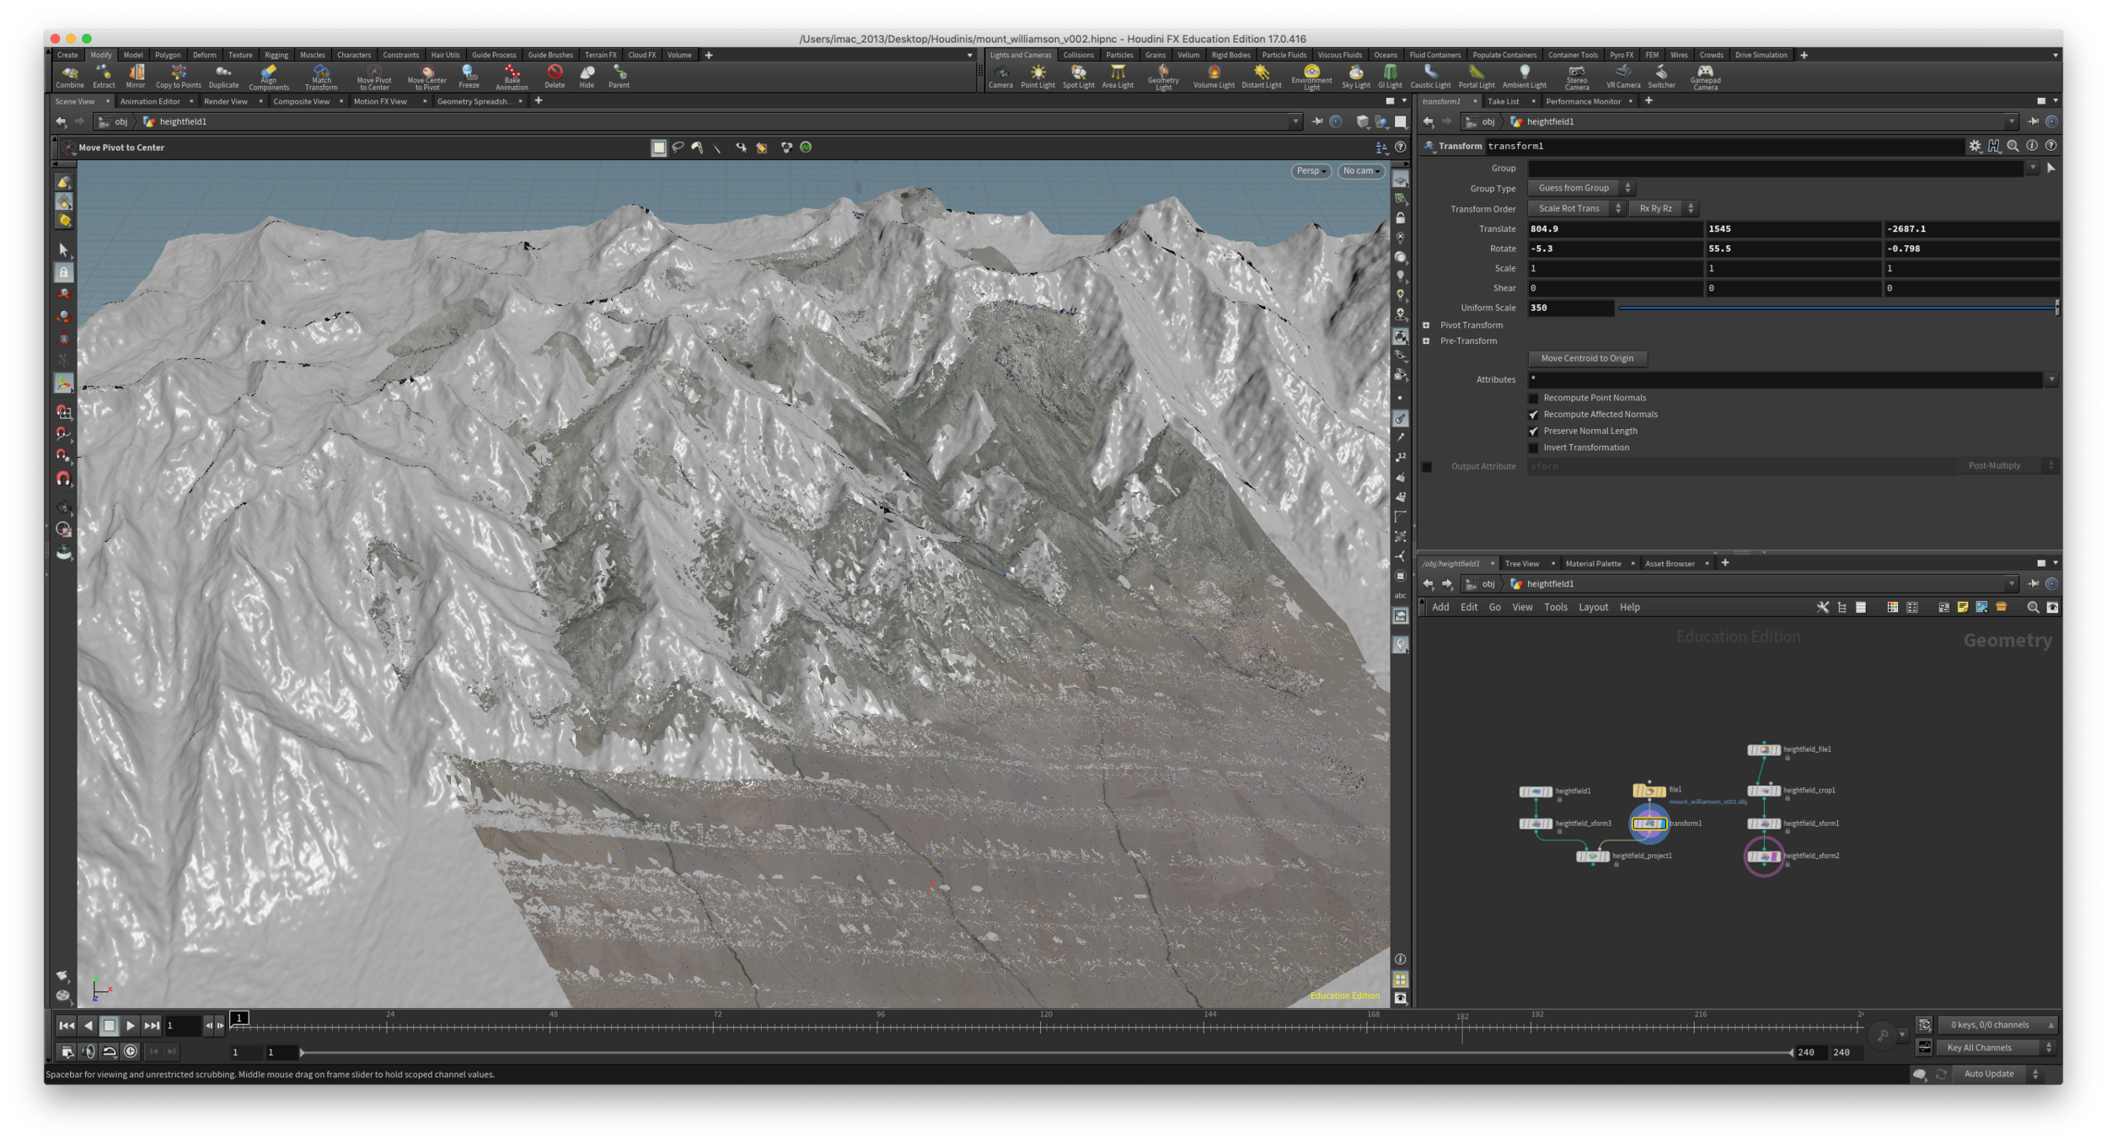Viewport: 2107px width, 1143px height.
Task: Open the Scale Rot Trans order dropdown
Action: [1576, 208]
